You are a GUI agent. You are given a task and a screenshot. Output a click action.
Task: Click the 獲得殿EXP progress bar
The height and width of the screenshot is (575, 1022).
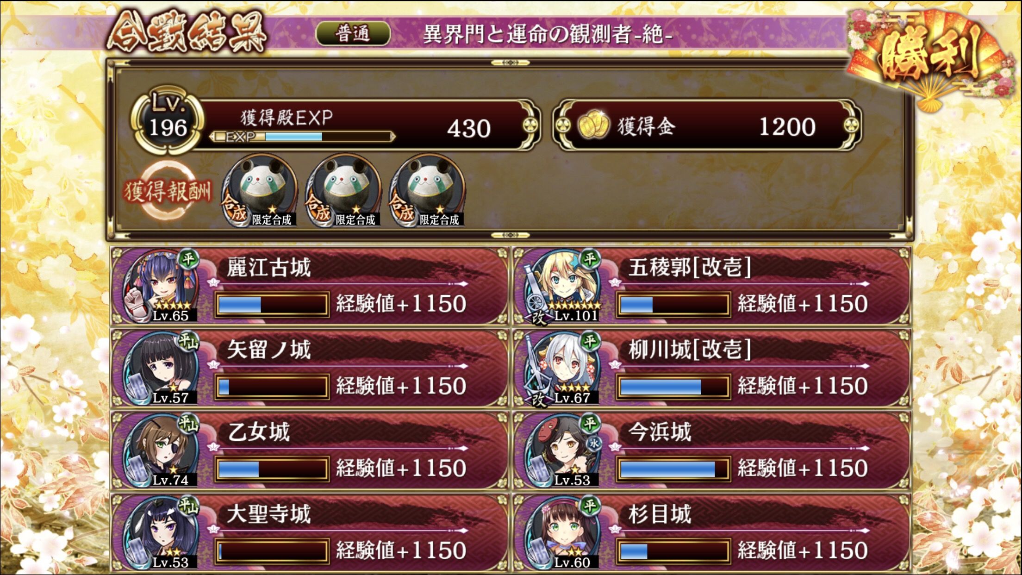coord(301,137)
